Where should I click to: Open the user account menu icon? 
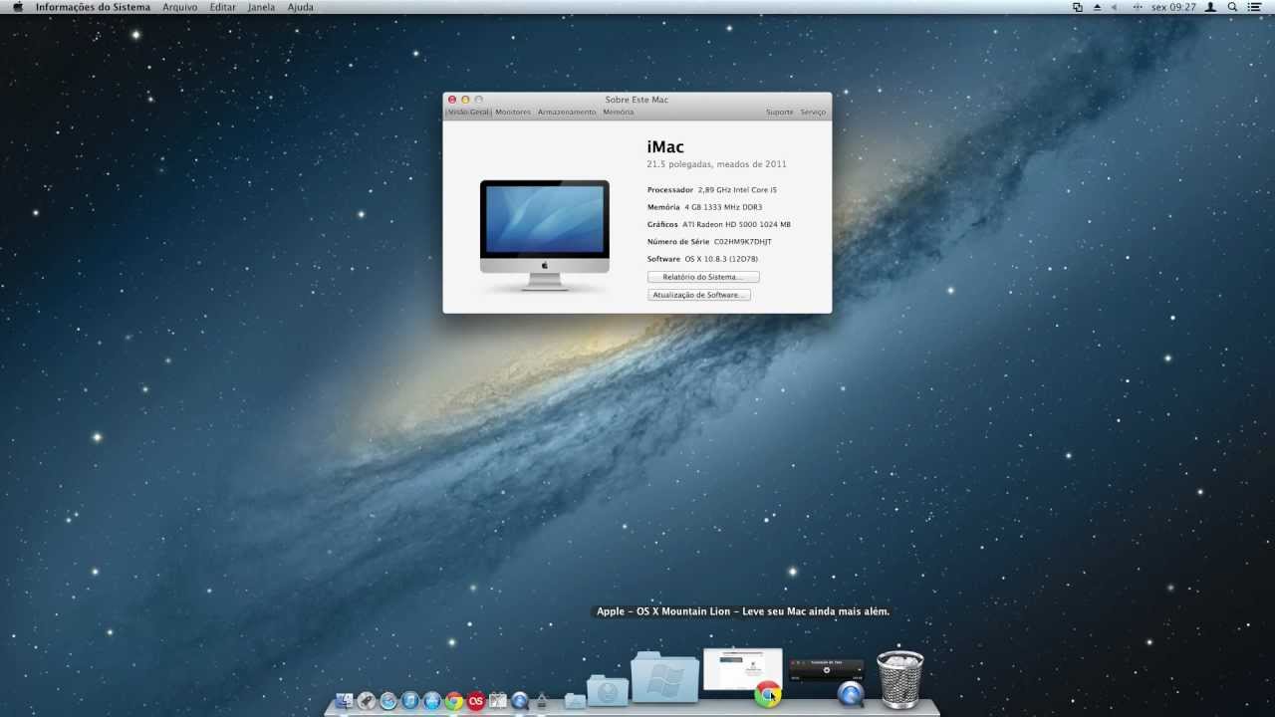pyautogui.click(x=1210, y=7)
